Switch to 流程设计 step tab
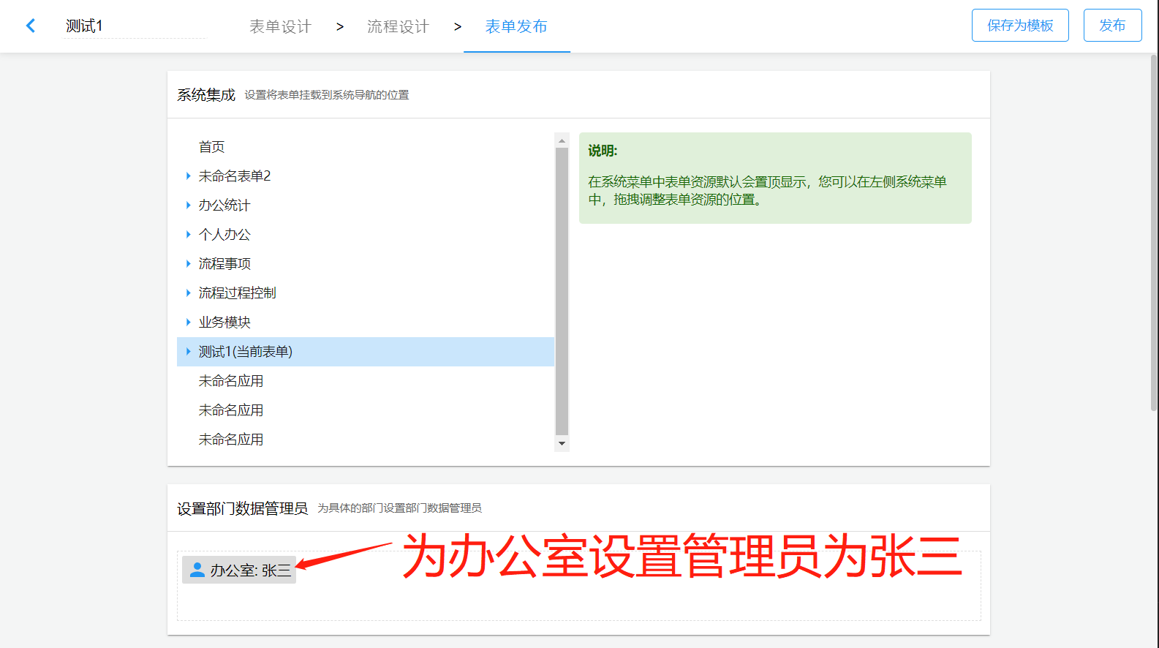This screenshot has width=1159, height=648. 399,26
